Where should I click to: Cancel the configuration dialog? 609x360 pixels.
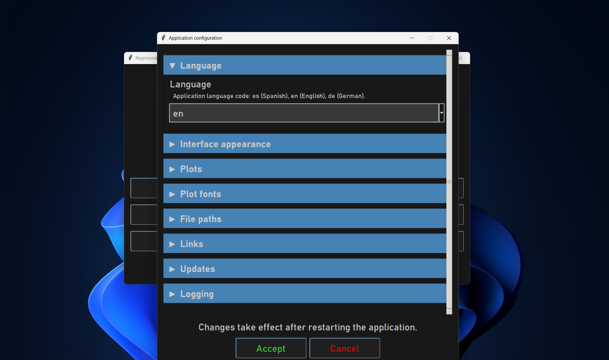345,348
